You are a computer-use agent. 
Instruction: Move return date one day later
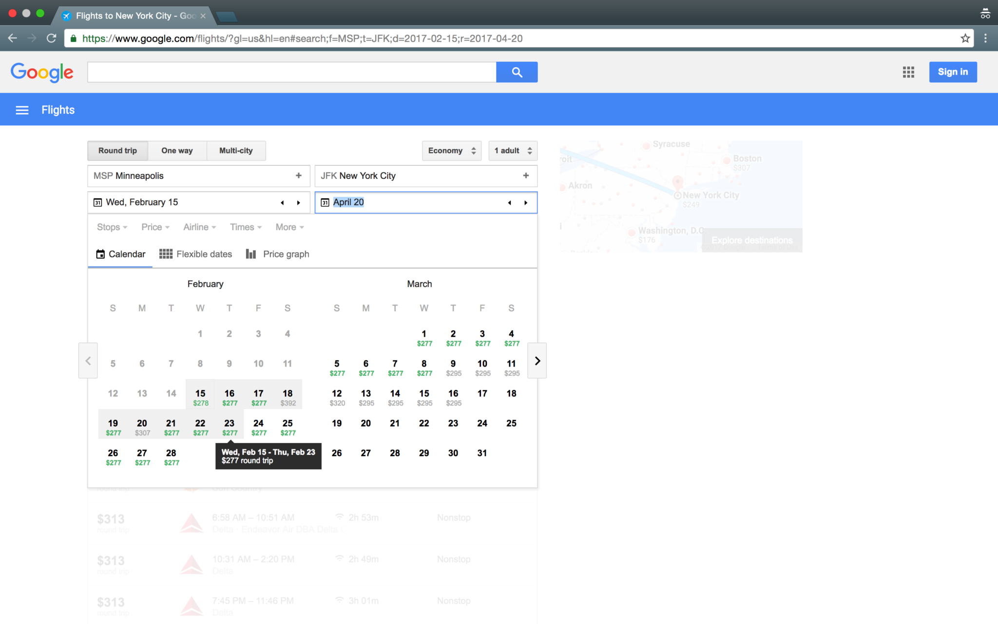pyautogui.click(x=526, y=203)
